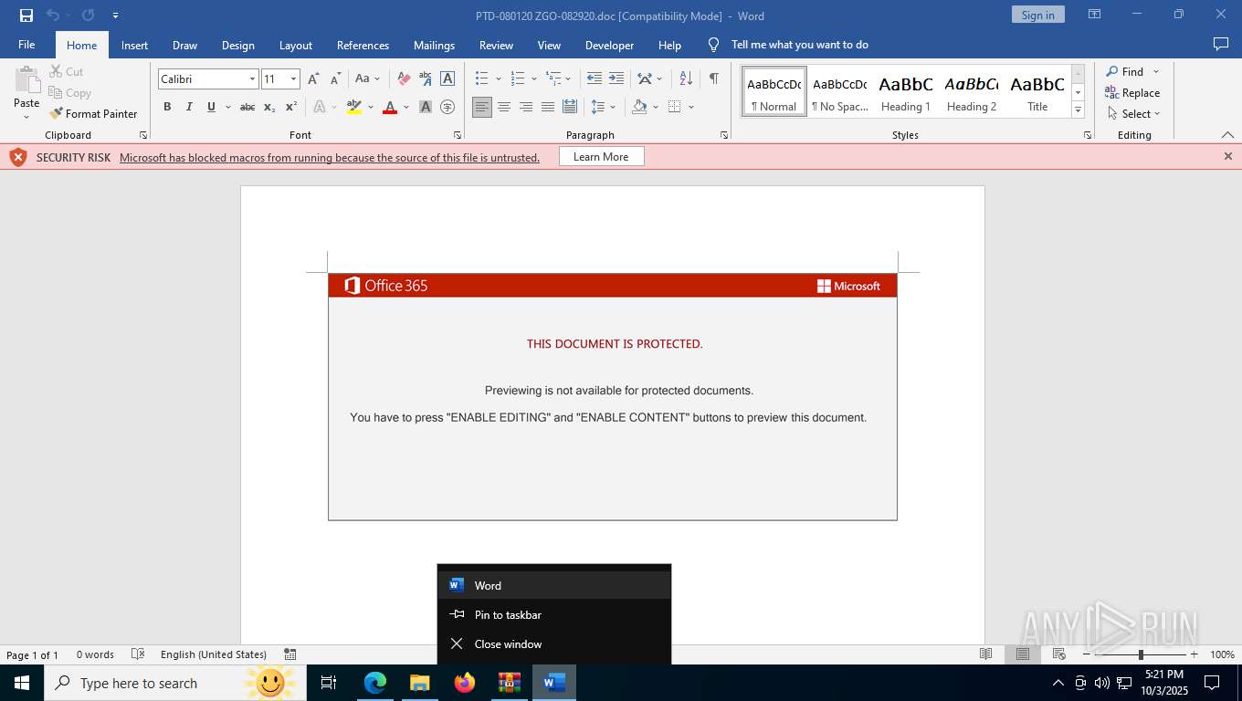Switch to the Layout tab

[x=295, y=45]
